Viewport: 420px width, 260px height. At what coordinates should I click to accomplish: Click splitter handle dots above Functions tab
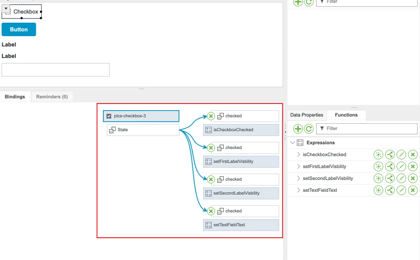point(354,107)
